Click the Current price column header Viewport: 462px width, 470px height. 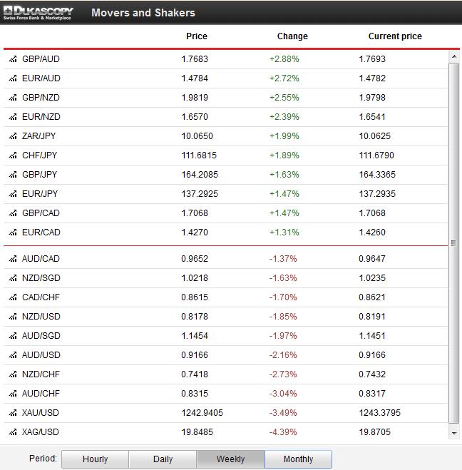tap(395, 36)
